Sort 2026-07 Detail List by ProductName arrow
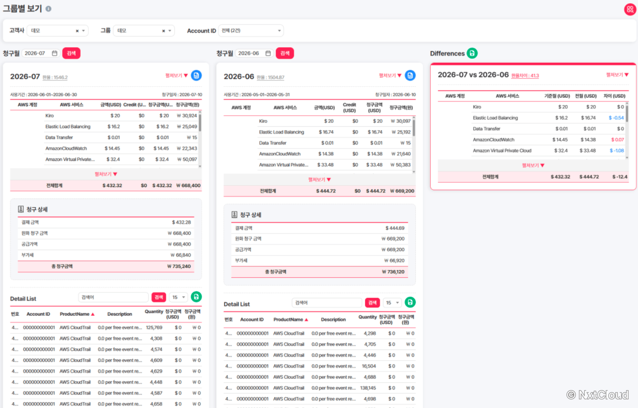Screen dimensions: 638x408 pos(93,314)
